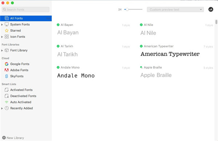Click the '1 style' label for Andale Mono
Image resolution: width=218 pixels, height=141 pixels.
pyautogui.click(x=126, y=68)
